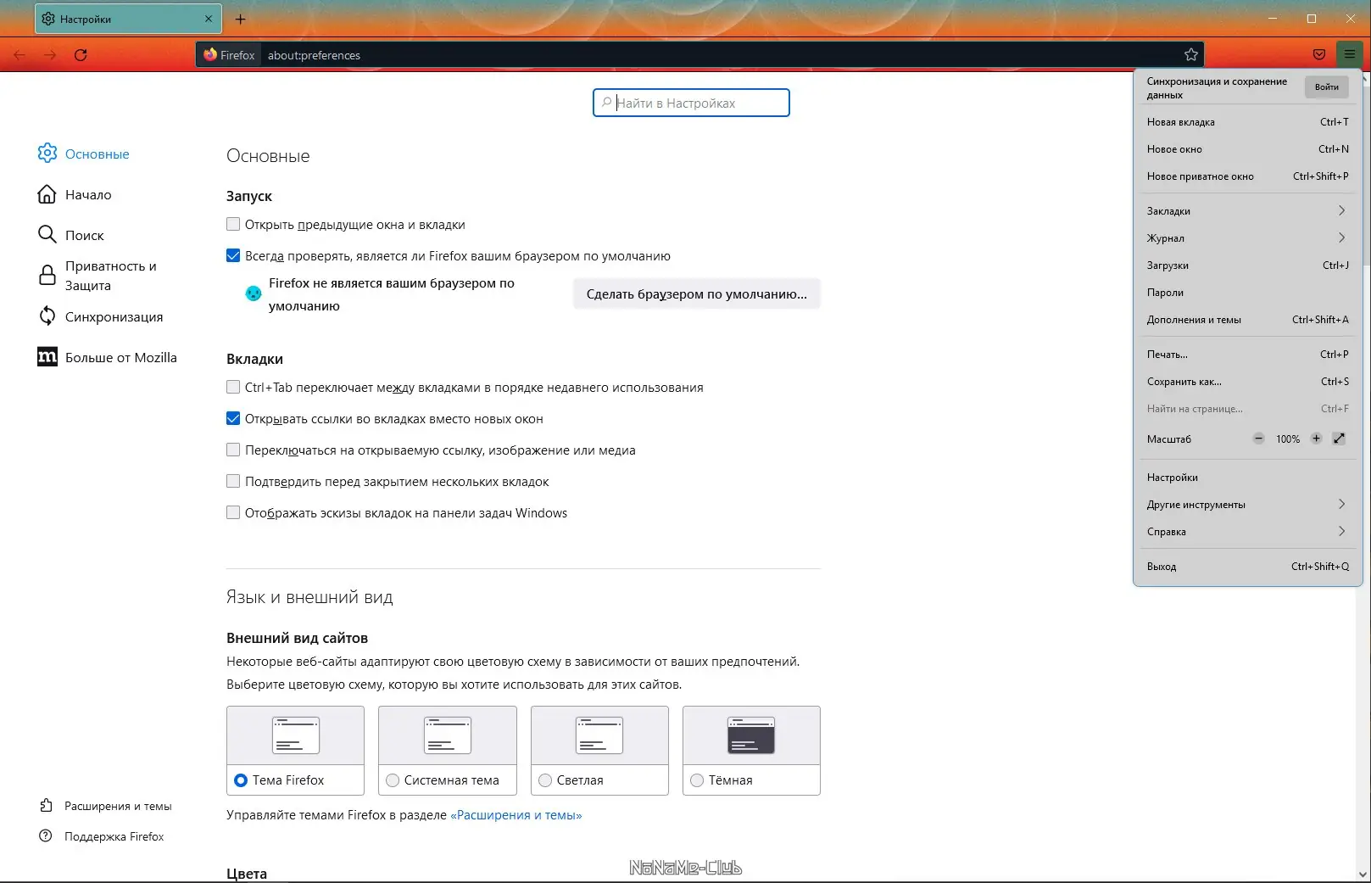Click Сделать браузером по умолчанию button
The height and width of the screenshot is (883, 1371).
pyautogui.click(x=697, y=294)
